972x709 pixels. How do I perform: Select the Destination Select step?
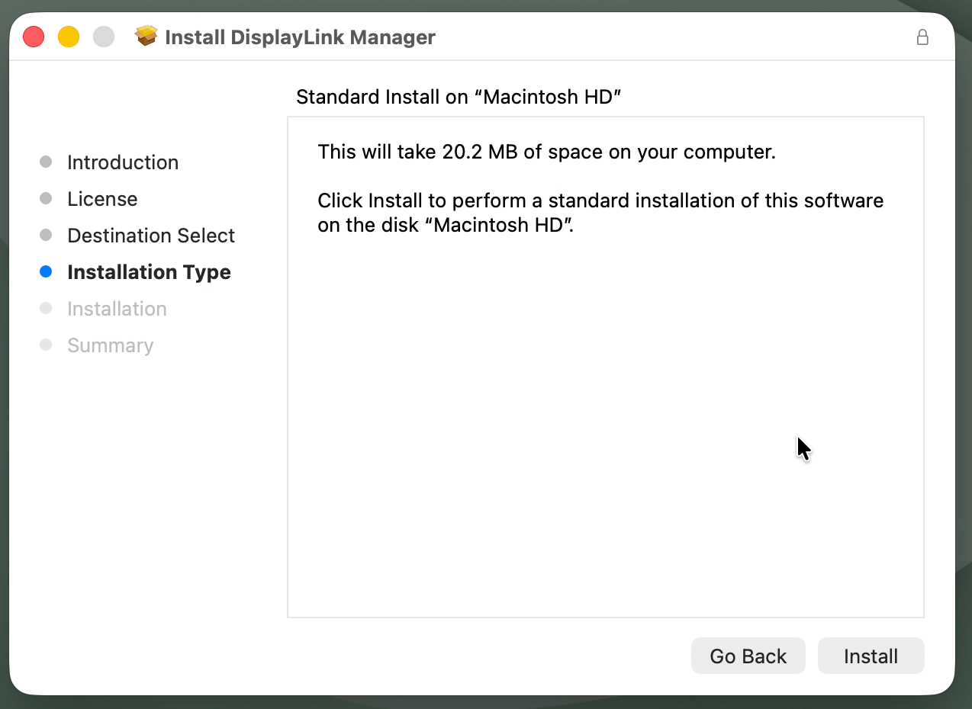pyautogui.click(x=151, y=235)
